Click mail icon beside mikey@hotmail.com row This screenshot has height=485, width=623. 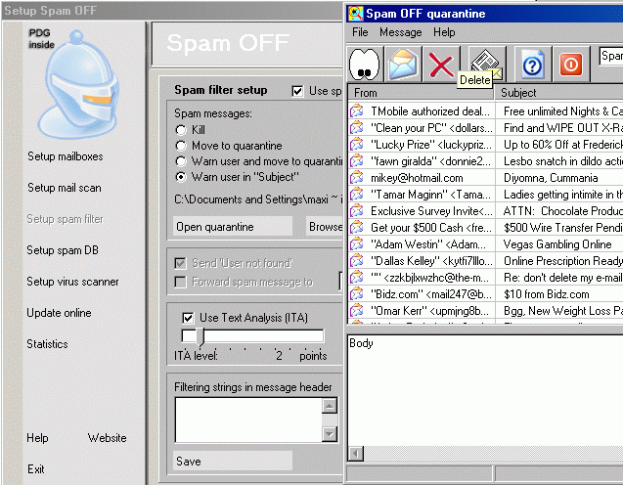click(357, 178)
